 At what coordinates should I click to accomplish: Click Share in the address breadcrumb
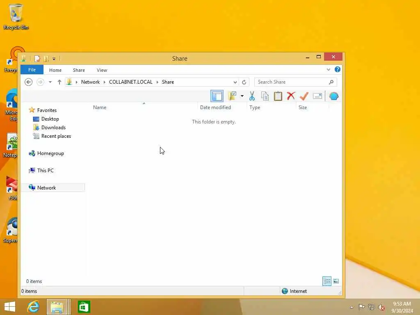pyautogui.click(x=168, y=82)
